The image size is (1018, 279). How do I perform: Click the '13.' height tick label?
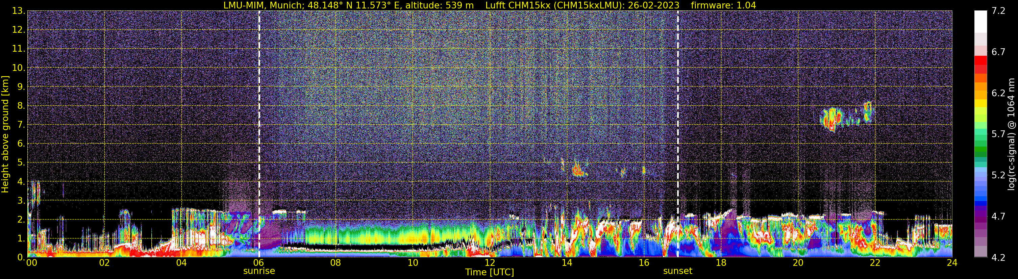(x=18, y=11)
